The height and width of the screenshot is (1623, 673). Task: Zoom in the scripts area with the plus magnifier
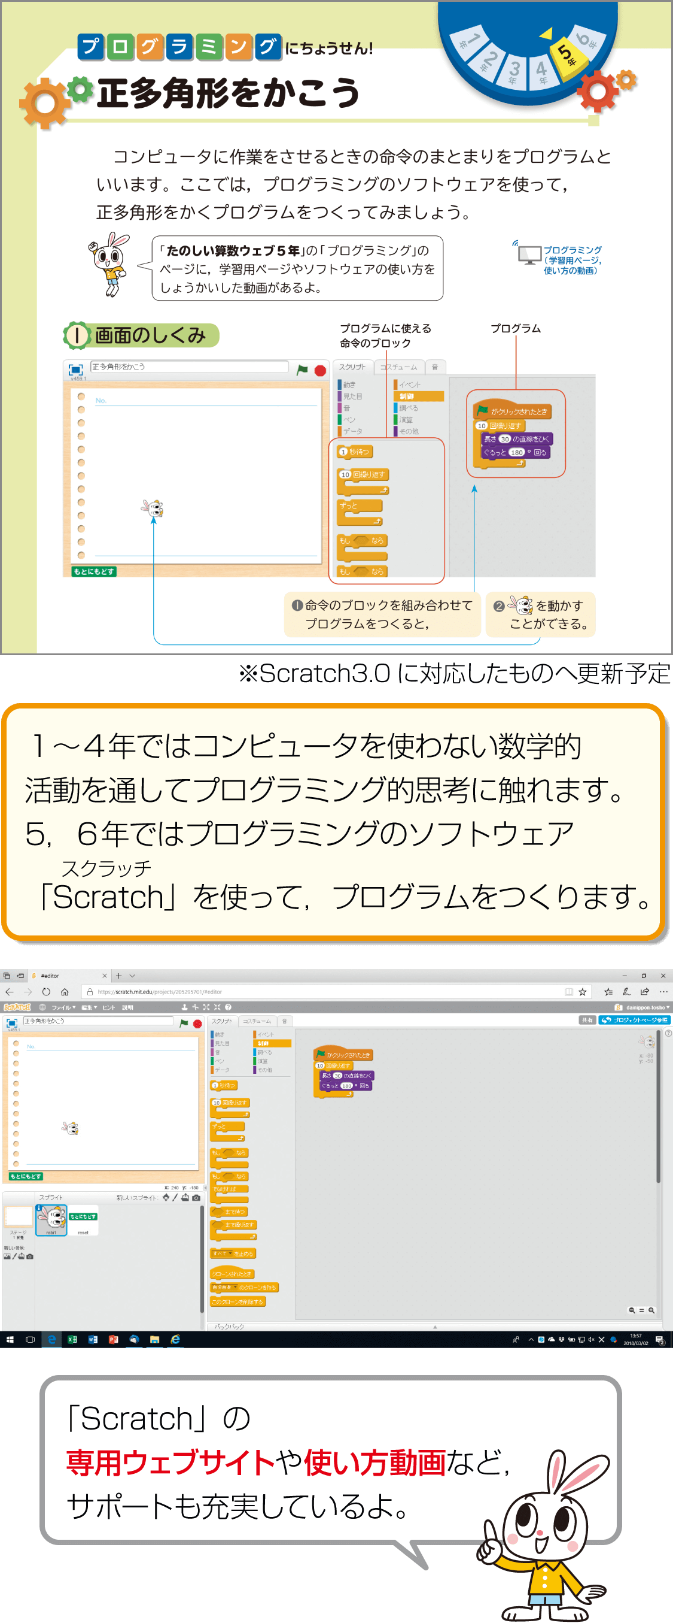pos(651,1310)
